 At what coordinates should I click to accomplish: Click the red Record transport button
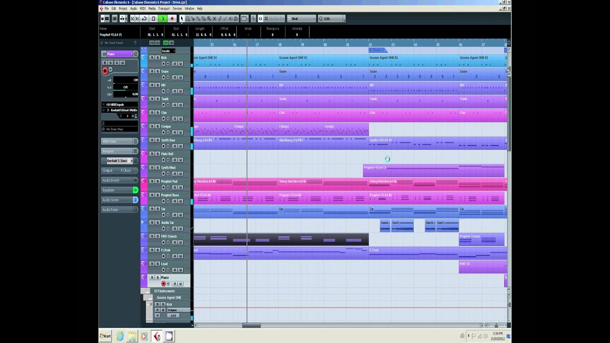(x=172, y=19)
